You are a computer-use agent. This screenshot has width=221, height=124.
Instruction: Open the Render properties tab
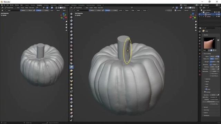pyautogui.click(x=200, y=35)
